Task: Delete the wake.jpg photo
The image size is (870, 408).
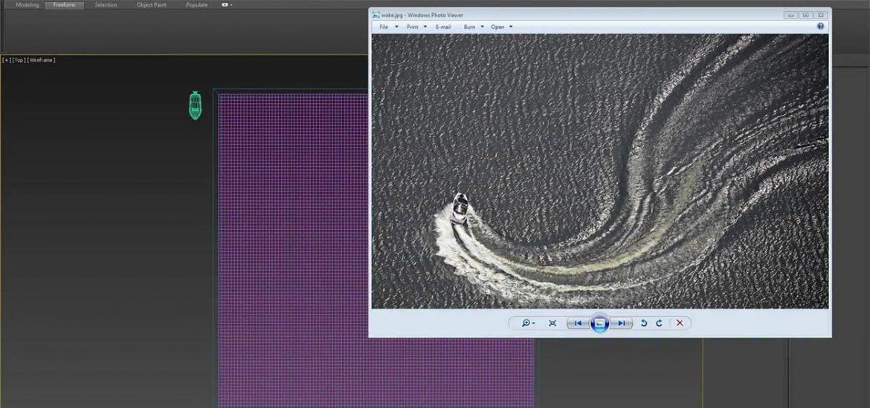Action: click(x=680, y=323)
